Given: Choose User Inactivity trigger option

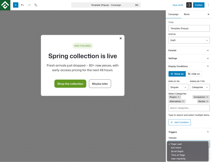Looking at the screenshot, I should click(x=188, y=159).
